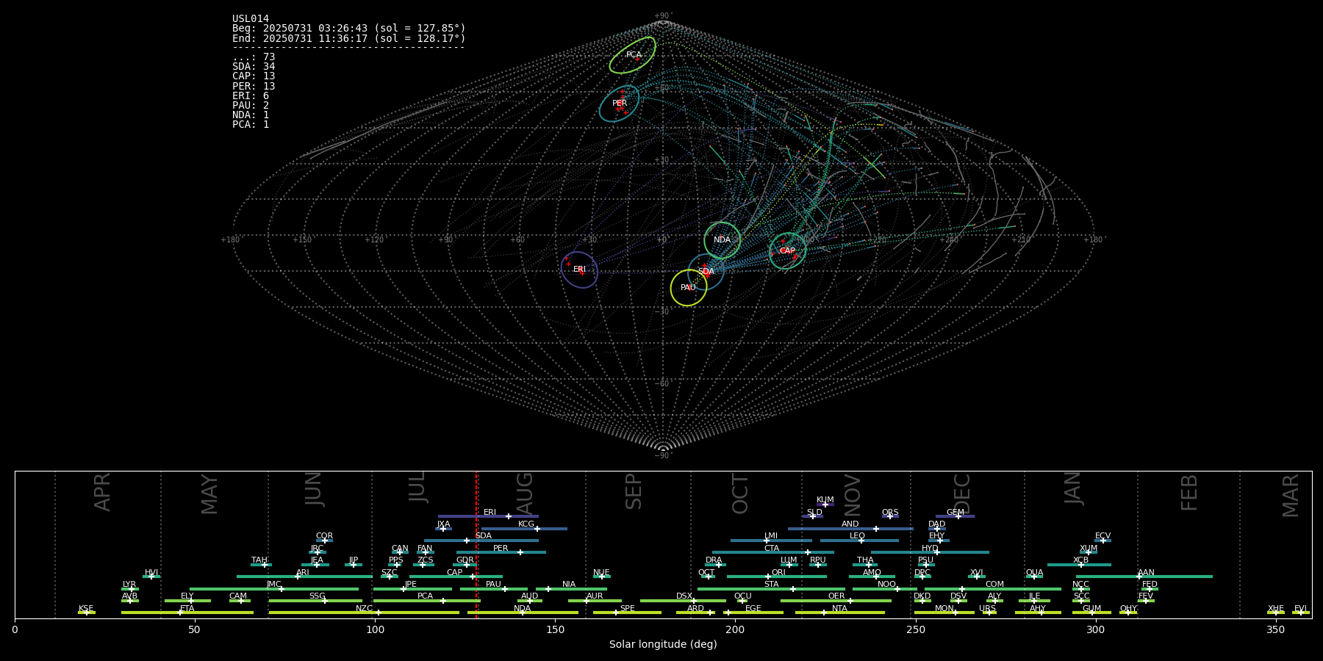Click the 'NDA: 1' count line

click(x=251, y=115)
